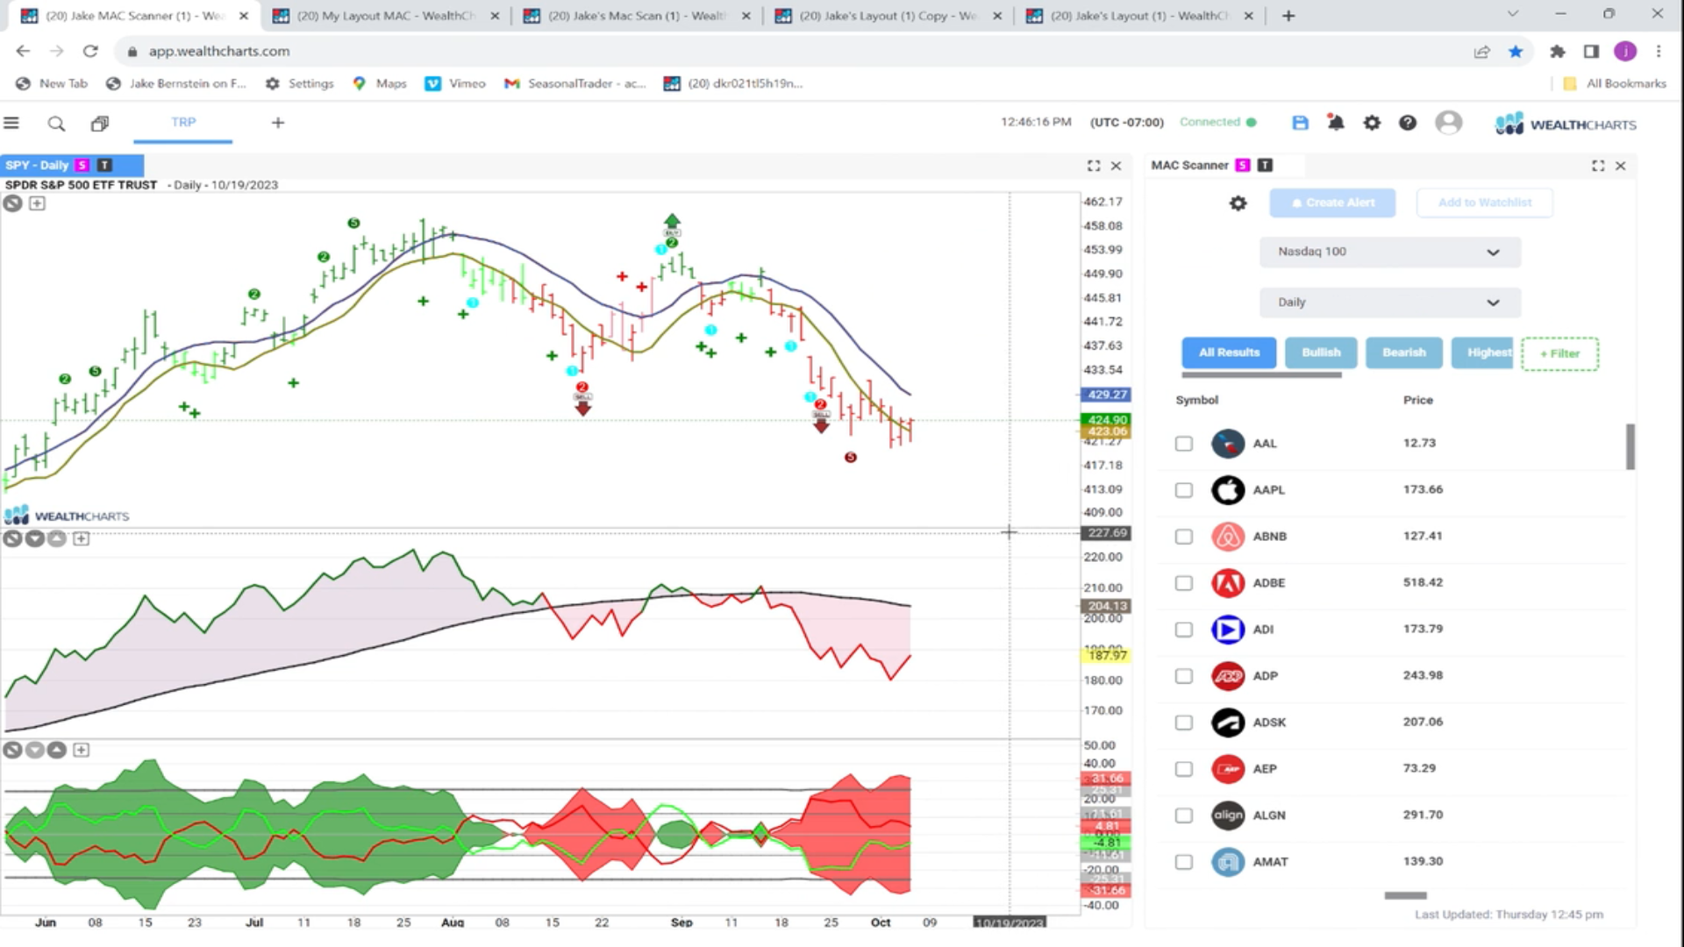Open the WealthCharts hamburger menu
Screen dimensions: 1684x947
(x=11, y=123)
